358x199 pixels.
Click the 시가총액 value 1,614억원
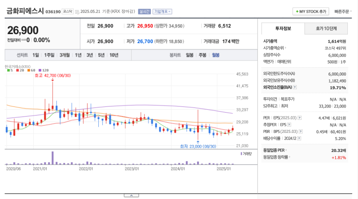[x=337, y=41]
